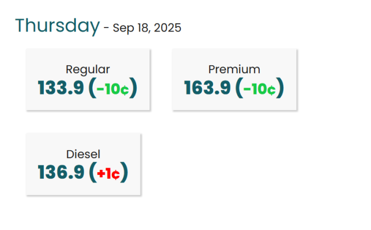Select the Sep 18, 2025 date text
Screen dimensions: 371x230
click(x=147, y=28)
